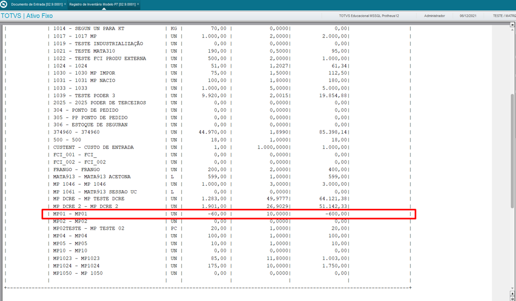The width and height of the screenshot is (516, 301).
Task: Select CUSTENT - CUSTO DE ENTRADA
Action: tap(93, 147)
